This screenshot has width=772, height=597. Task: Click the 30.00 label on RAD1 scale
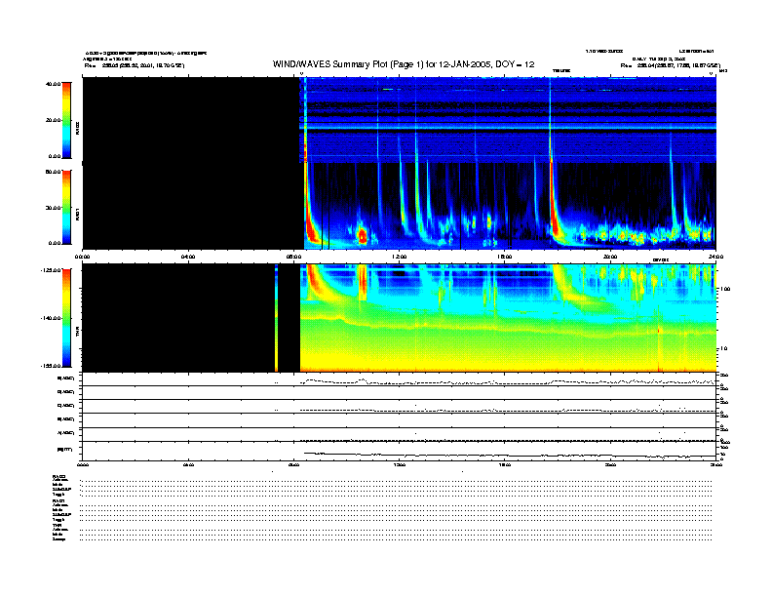[x=53, y=208]
